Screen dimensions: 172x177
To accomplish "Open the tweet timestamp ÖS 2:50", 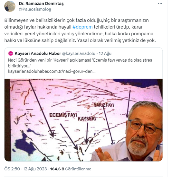I will pos(12,169).
